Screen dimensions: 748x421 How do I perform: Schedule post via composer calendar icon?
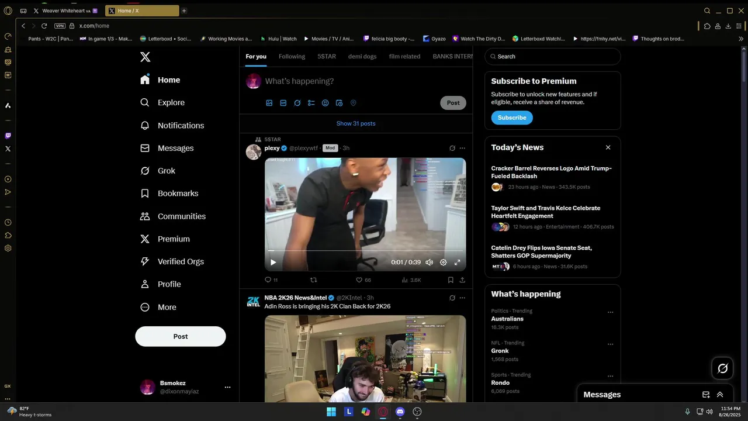click(x=340, y=103)
